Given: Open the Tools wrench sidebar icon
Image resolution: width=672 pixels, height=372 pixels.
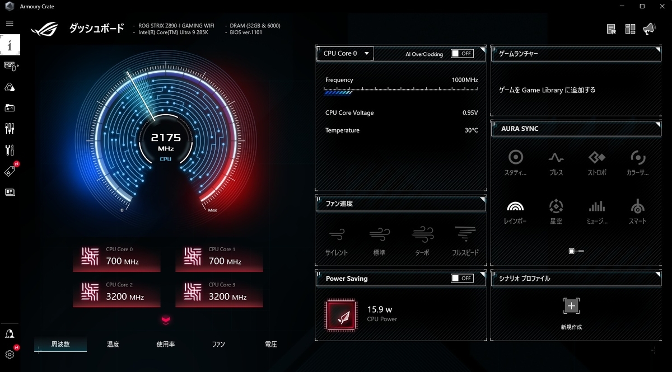Looking at the screenshot, I should (x=10, y=150).
